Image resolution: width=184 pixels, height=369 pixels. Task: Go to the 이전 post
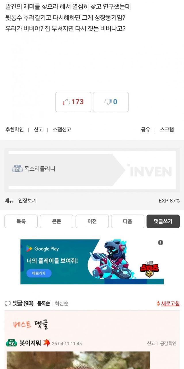92,221
